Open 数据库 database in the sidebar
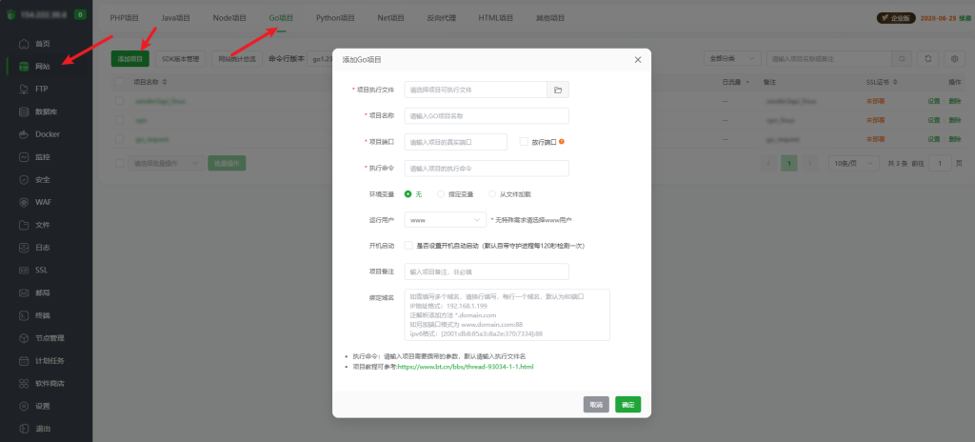The image size is (975, 442). 46,111
